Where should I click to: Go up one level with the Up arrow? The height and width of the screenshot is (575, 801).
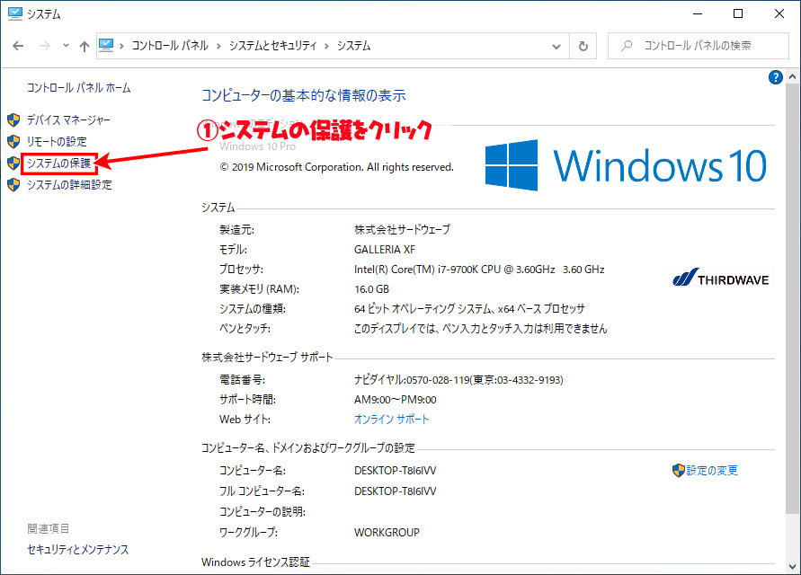tap(85, 46)
